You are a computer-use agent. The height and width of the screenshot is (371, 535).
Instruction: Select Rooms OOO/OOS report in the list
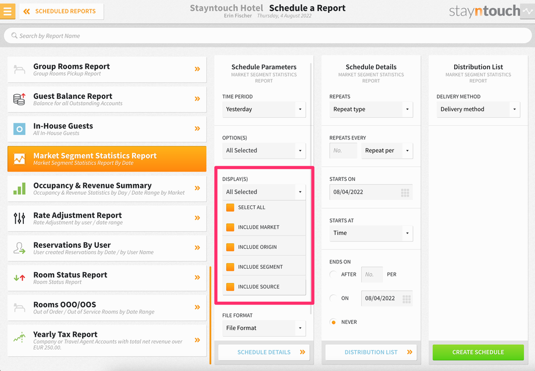pyautogui.click(x=107, y=308)
